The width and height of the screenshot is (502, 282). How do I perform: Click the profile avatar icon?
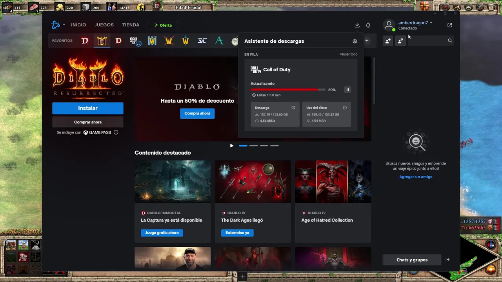pyautogui.click(x=389, y=25)
